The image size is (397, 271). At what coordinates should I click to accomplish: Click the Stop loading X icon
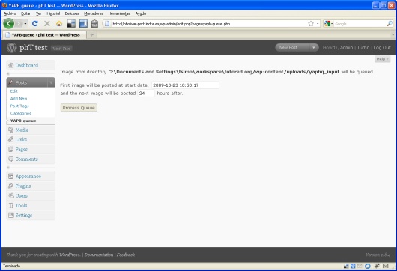(x=47, y=24)
